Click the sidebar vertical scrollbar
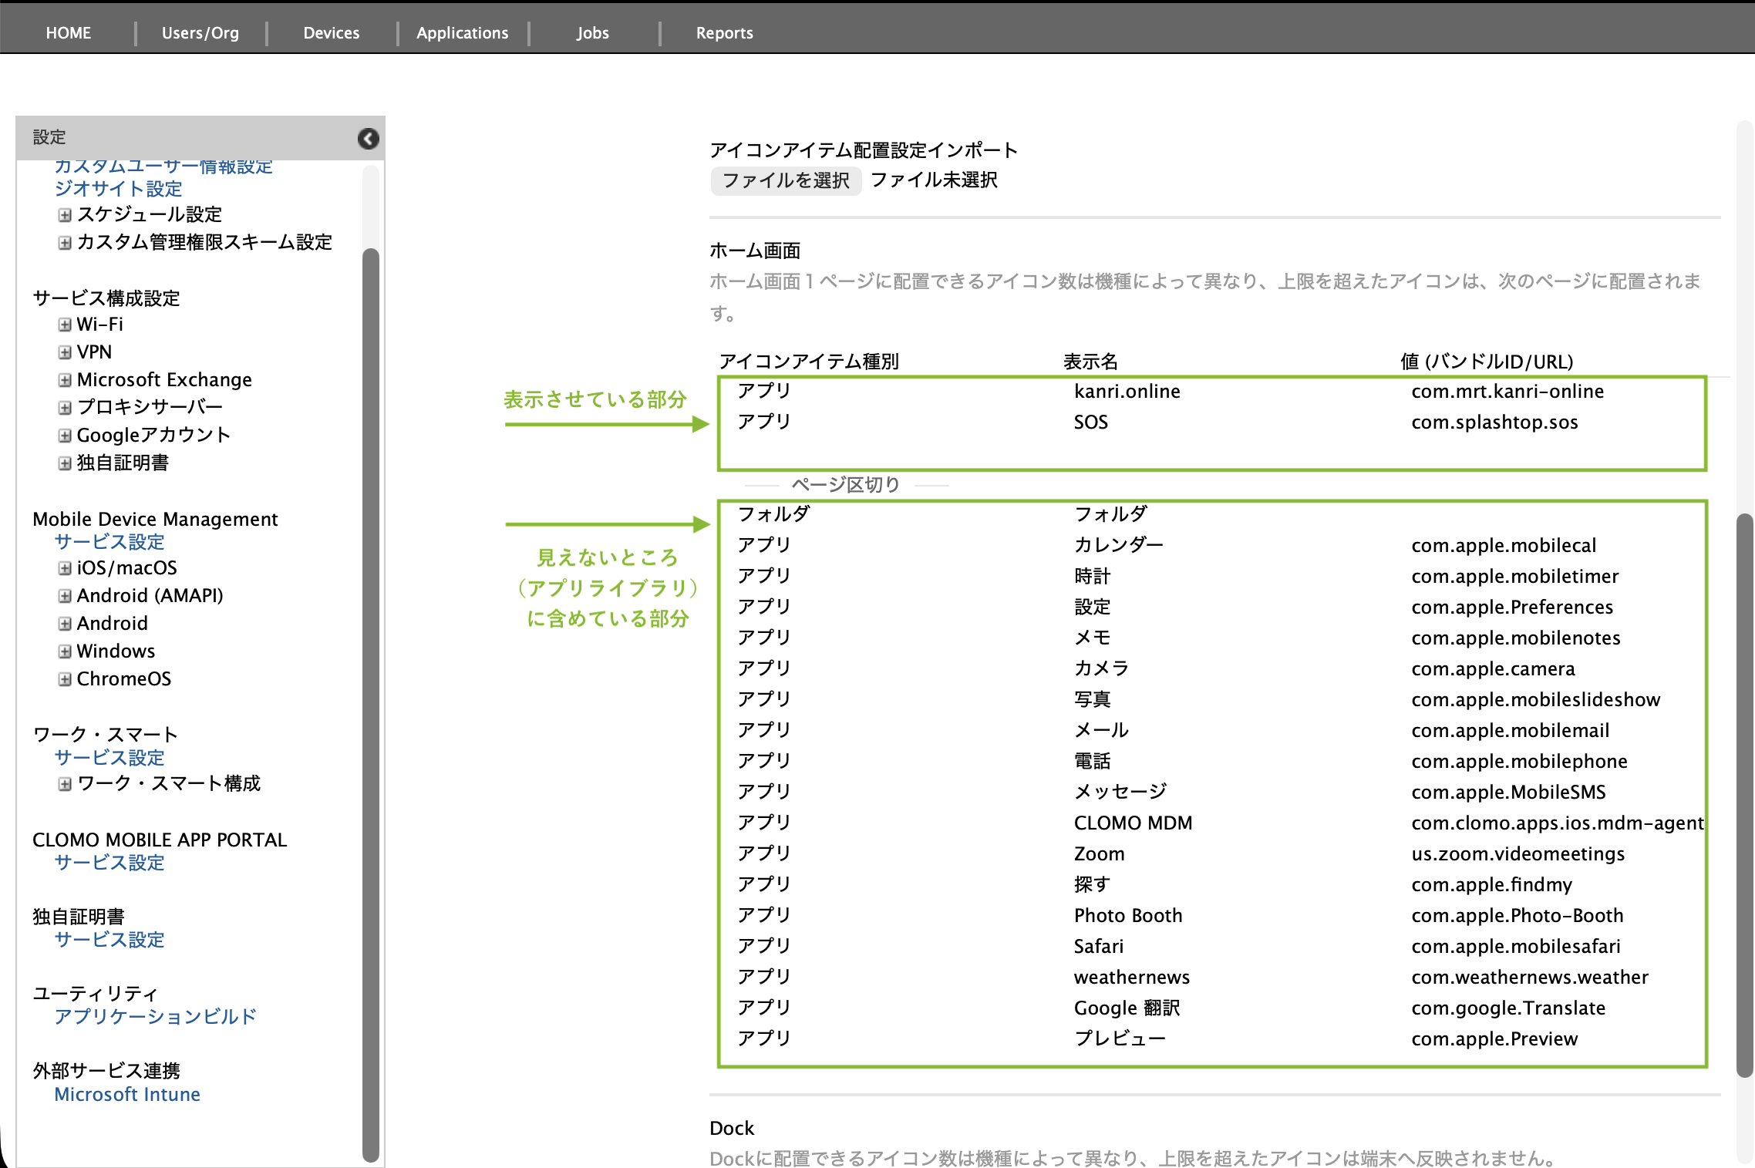The width and height of the screenshot is (1755, 1168). [x=371, y=694]
